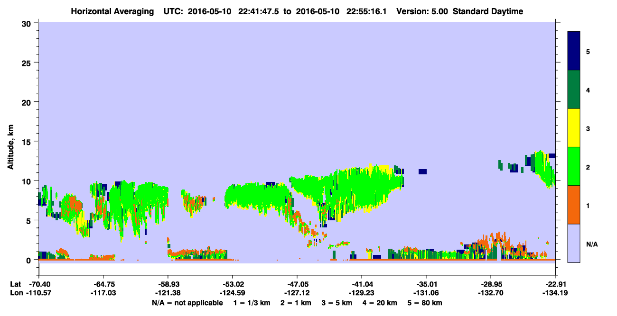The width and height of the screenshot is (617, 316).
Task: Click legend text '3 = 5 km'
Action: point(338,303)
